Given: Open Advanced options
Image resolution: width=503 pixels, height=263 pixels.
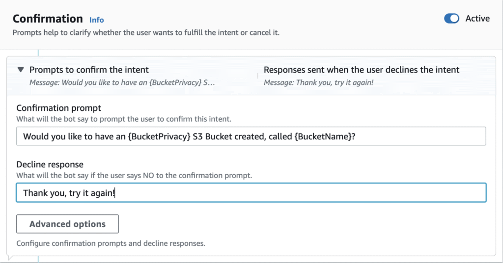Looking at the screenshot, I should coord(67,224).
